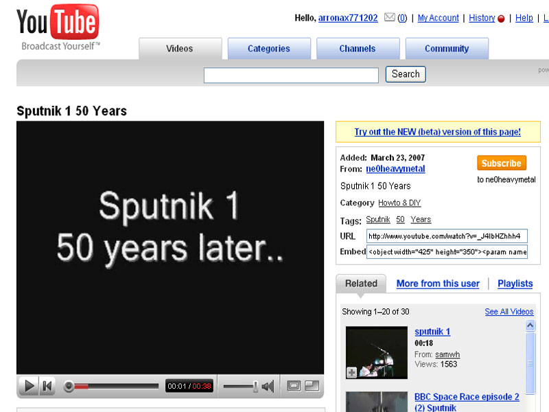Open the My Account link
The image size is (549, 412).
click(438, 18)
